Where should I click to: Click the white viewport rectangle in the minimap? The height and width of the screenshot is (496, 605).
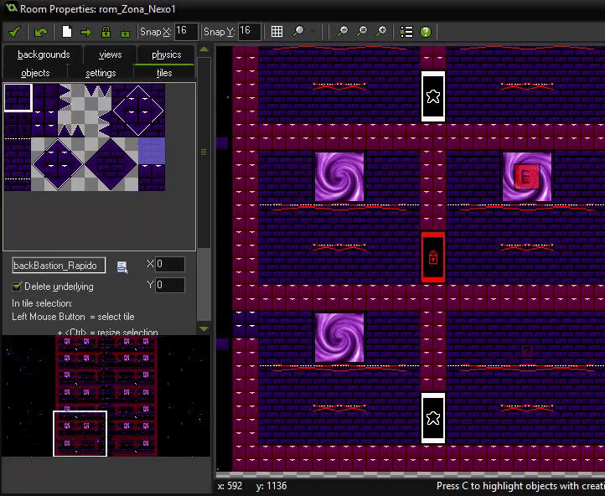[80, 433]
